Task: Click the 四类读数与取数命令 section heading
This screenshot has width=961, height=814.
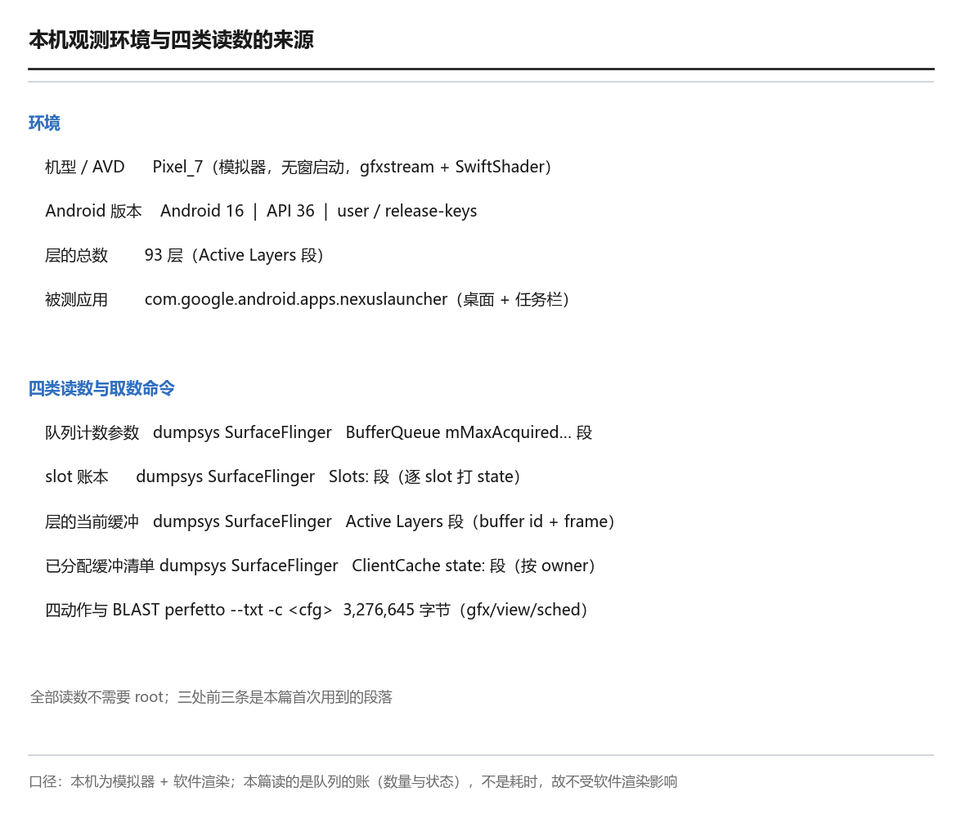Action: 101,388
